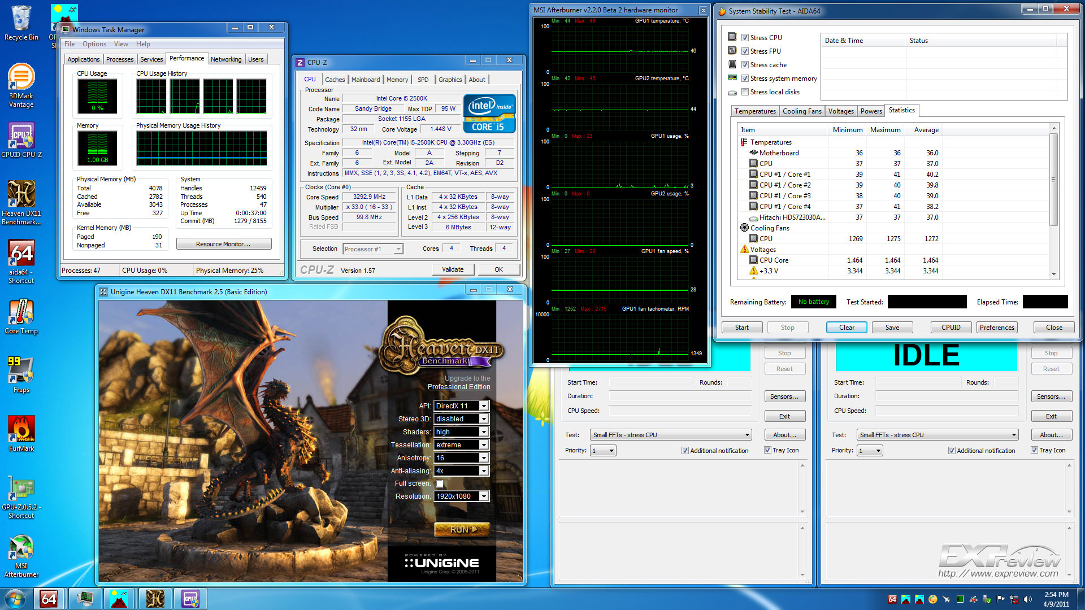Open the Recycle Bin desktop icon
Viewport: 1085px width, 610px height.
[x=21, y=23]
